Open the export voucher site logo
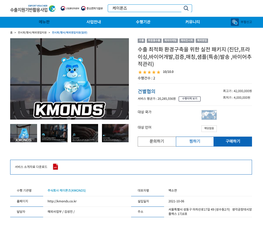The height and width of the screenshot is (226, 263). 33,9
